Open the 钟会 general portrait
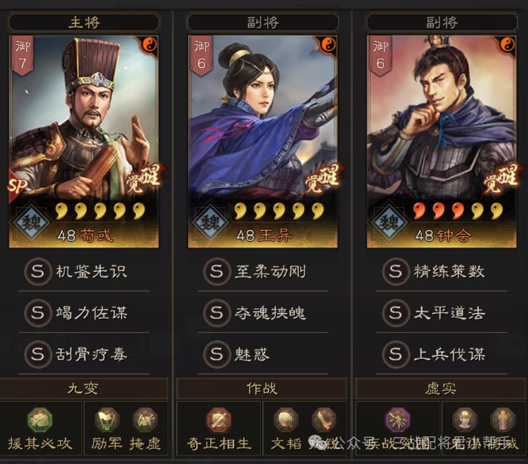Viewport: 528px width, 464px height. pyautogui.click(x=442, y=141)
